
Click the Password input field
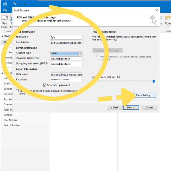(x=66, y=80)
